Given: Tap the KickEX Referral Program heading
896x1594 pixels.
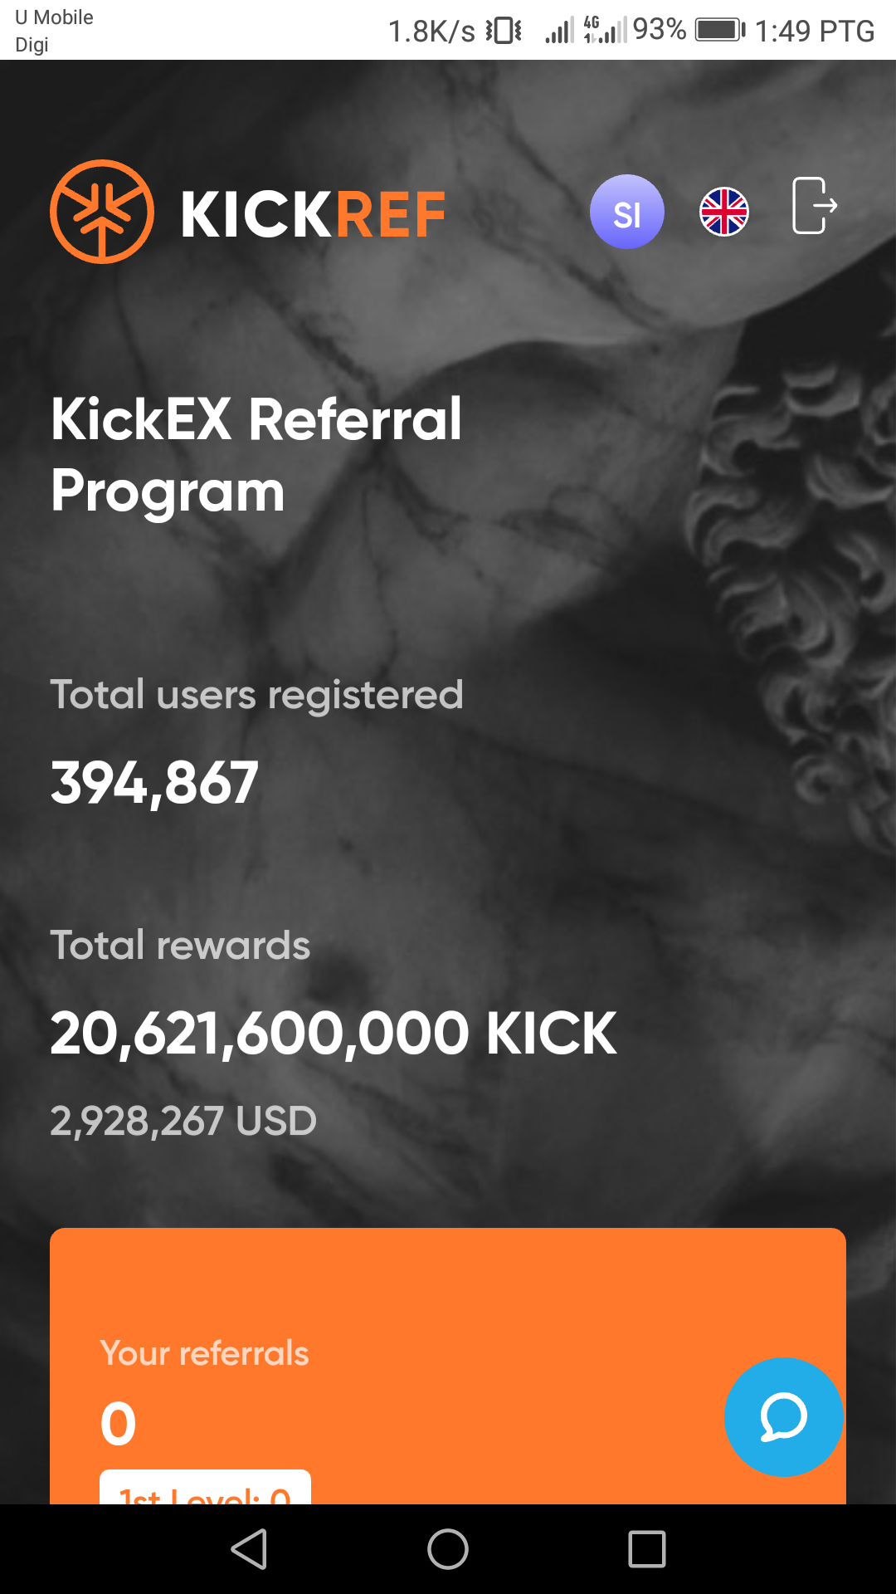Looking at the screenshot, I should pos(256,454).
